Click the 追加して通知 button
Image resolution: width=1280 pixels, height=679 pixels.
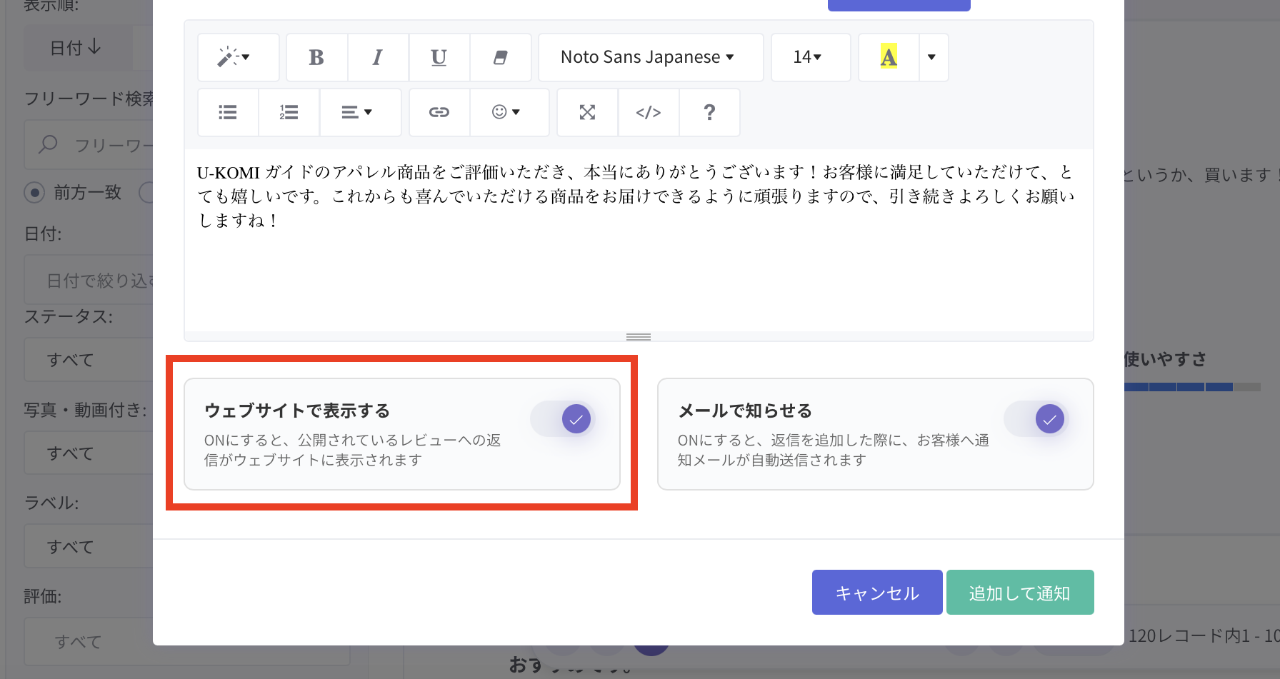[x=1020, y=593]
